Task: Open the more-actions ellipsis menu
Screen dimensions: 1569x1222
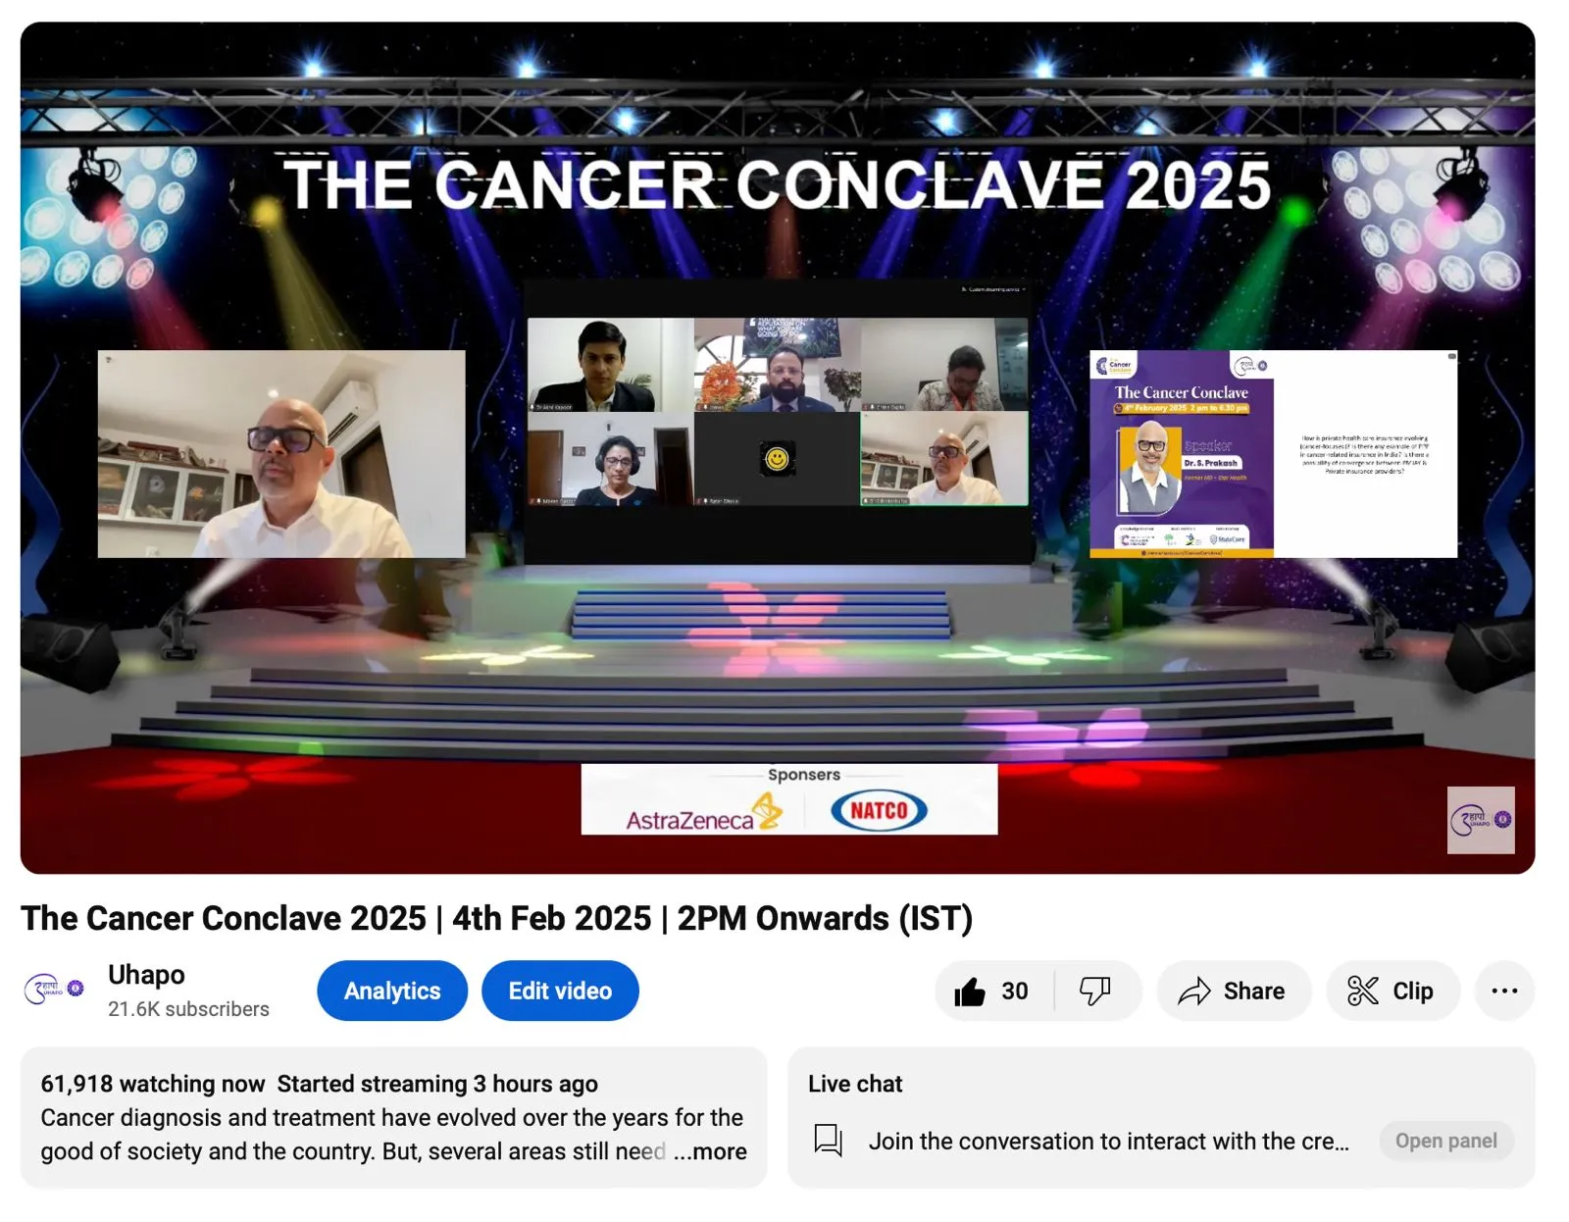Action: 1503,991
